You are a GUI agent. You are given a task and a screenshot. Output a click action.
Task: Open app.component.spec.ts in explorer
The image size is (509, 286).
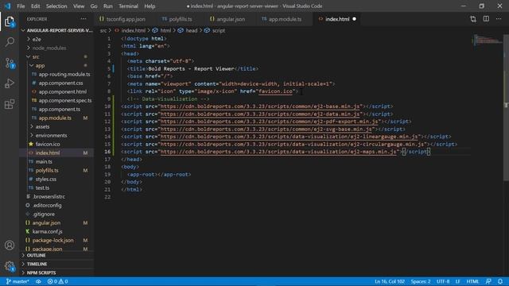tap(65, 101)
